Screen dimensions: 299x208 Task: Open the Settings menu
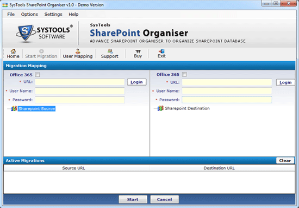(53, 14)
